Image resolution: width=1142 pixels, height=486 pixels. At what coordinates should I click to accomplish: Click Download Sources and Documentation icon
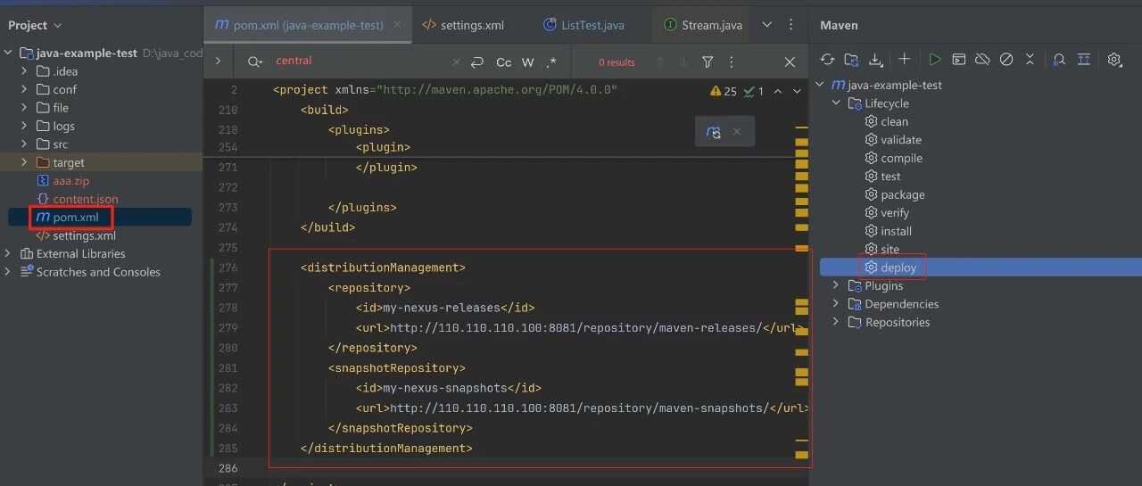pos(876,60)
